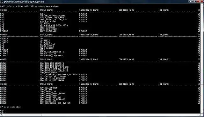The width and height of the screenshot is (204, 117).
Task: Click the OGIS_SPATIAL_REFERENCE_SYSTEMS table name
Action: click(59, 75)
